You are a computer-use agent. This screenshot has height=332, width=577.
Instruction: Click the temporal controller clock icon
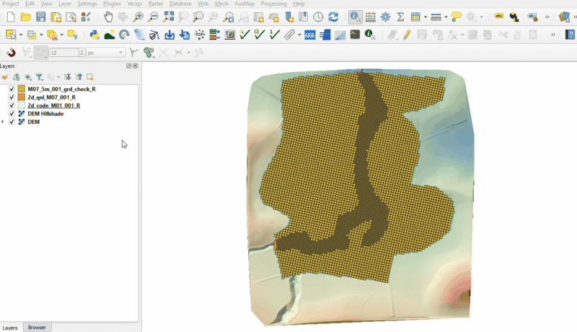coord(318,17)
